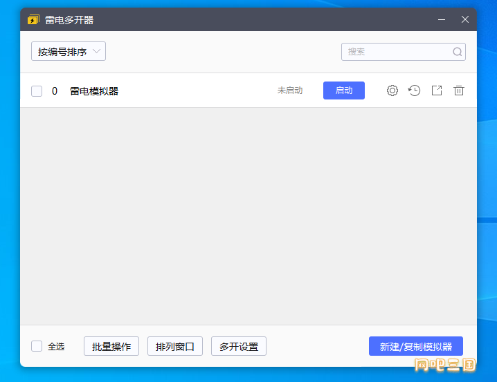
Task: Start emulator with the 启动 button
Action: point(344,90)
